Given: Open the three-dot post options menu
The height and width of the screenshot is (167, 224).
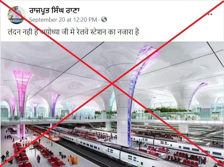Looking at the screenshot, I should coord(210,14).
